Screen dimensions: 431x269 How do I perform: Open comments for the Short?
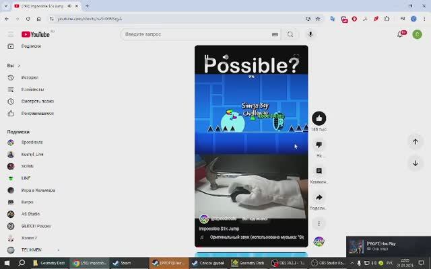(319, 171)
